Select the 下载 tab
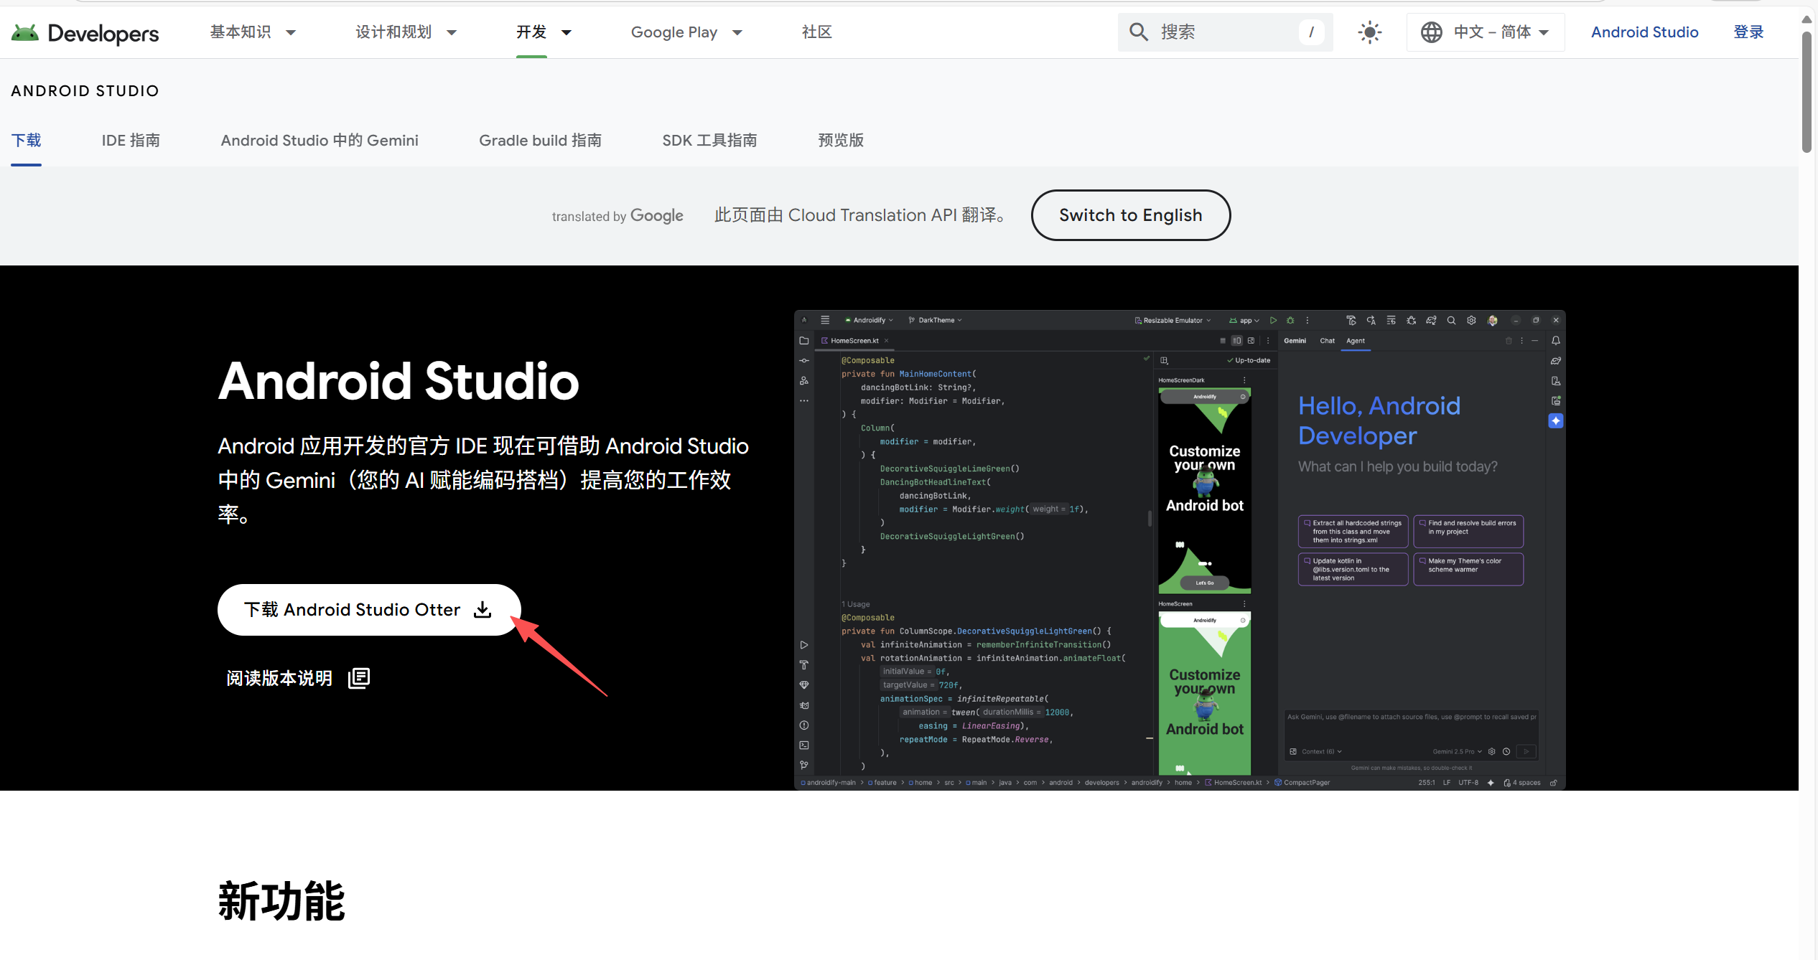Screen dimensions: 1818x960 [x=26, y=141]
